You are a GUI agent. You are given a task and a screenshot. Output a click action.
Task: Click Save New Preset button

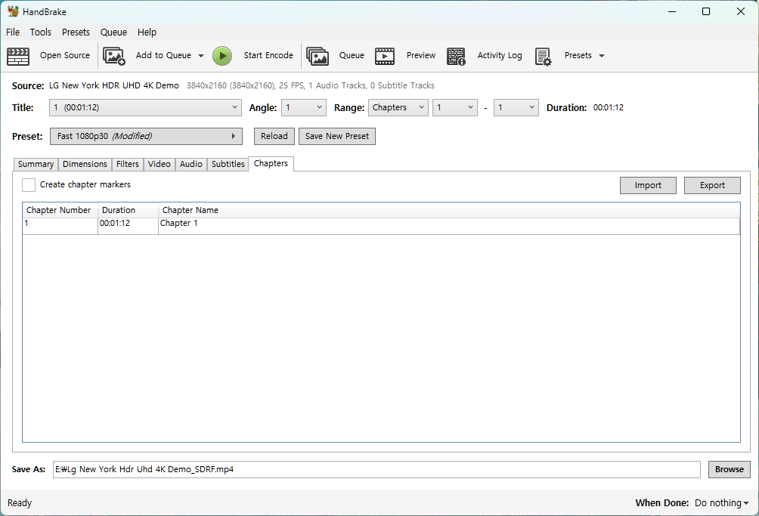337,137
